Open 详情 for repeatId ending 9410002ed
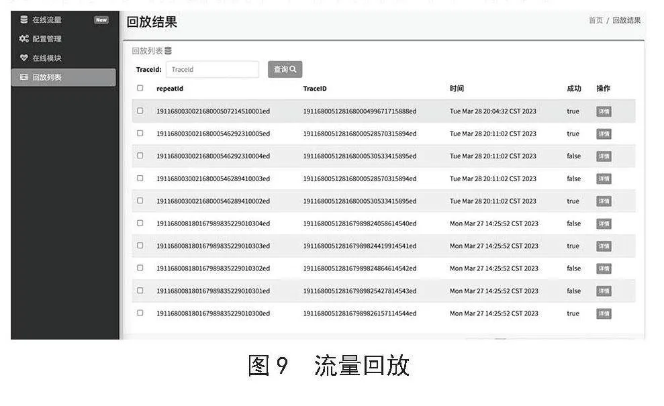The image size is (664, 406). pos(604,201)
